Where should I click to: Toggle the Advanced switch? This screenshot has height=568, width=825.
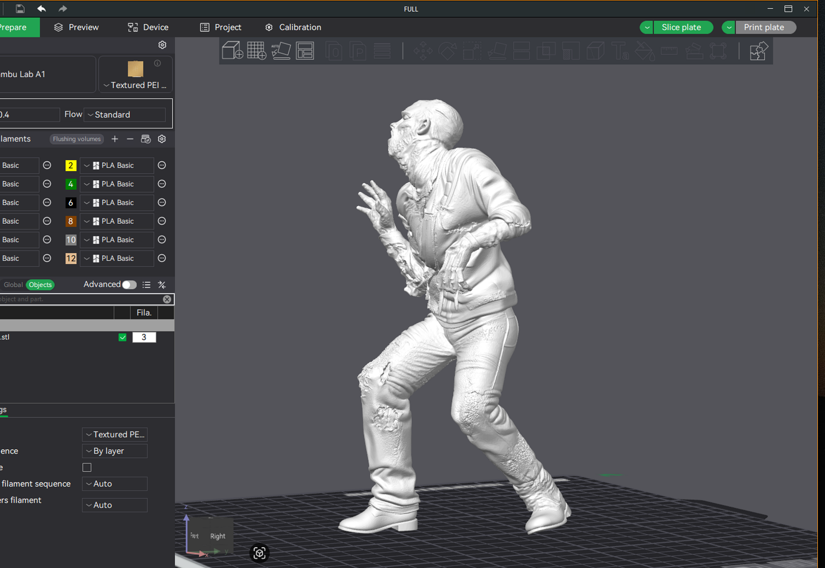pos(129,285)
